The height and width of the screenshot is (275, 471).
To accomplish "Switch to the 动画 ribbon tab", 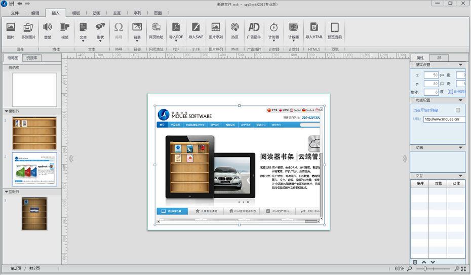I will pos(96,13).
